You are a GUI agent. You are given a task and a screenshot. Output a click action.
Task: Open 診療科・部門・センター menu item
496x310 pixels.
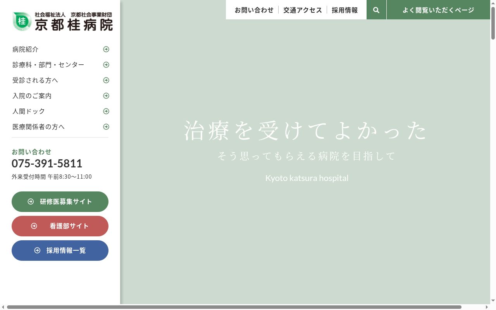(60, 65)
